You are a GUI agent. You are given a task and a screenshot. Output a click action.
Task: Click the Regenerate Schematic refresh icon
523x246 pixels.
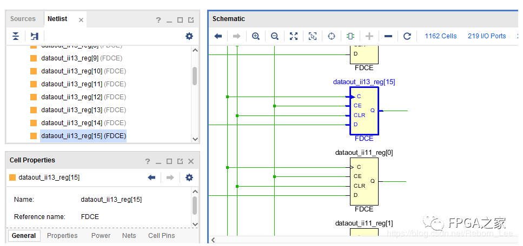coord(407,36)
